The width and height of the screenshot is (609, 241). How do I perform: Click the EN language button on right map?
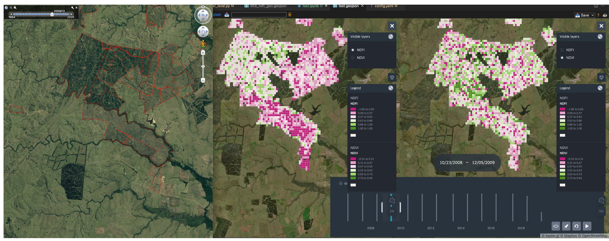[601, 211]
